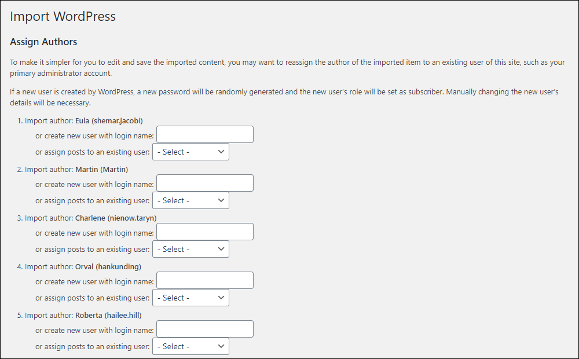Expand the existing user select for Charlene
579x359 pixels.
pos(190,250)
